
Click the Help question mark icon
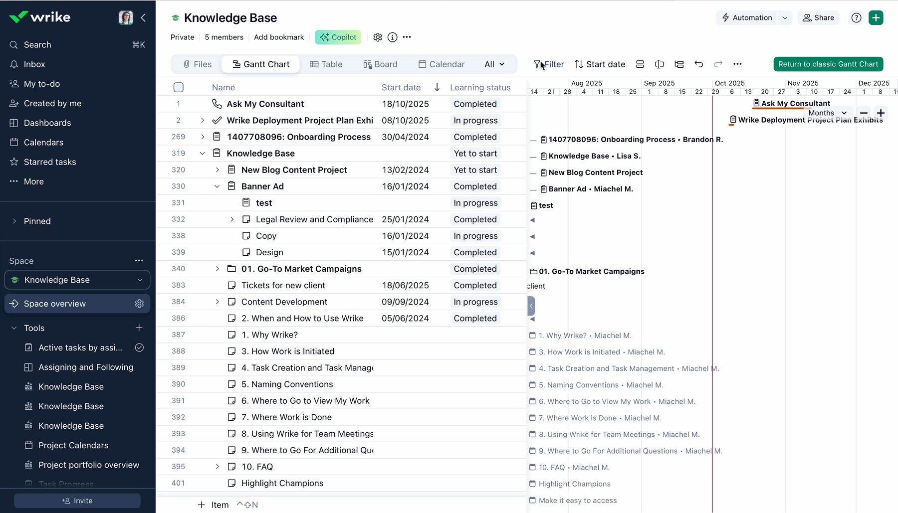point(856,17)
